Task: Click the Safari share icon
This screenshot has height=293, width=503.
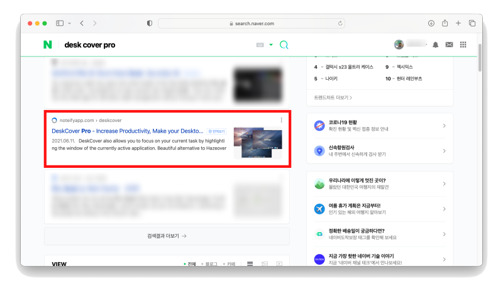Action: (445, 23)
